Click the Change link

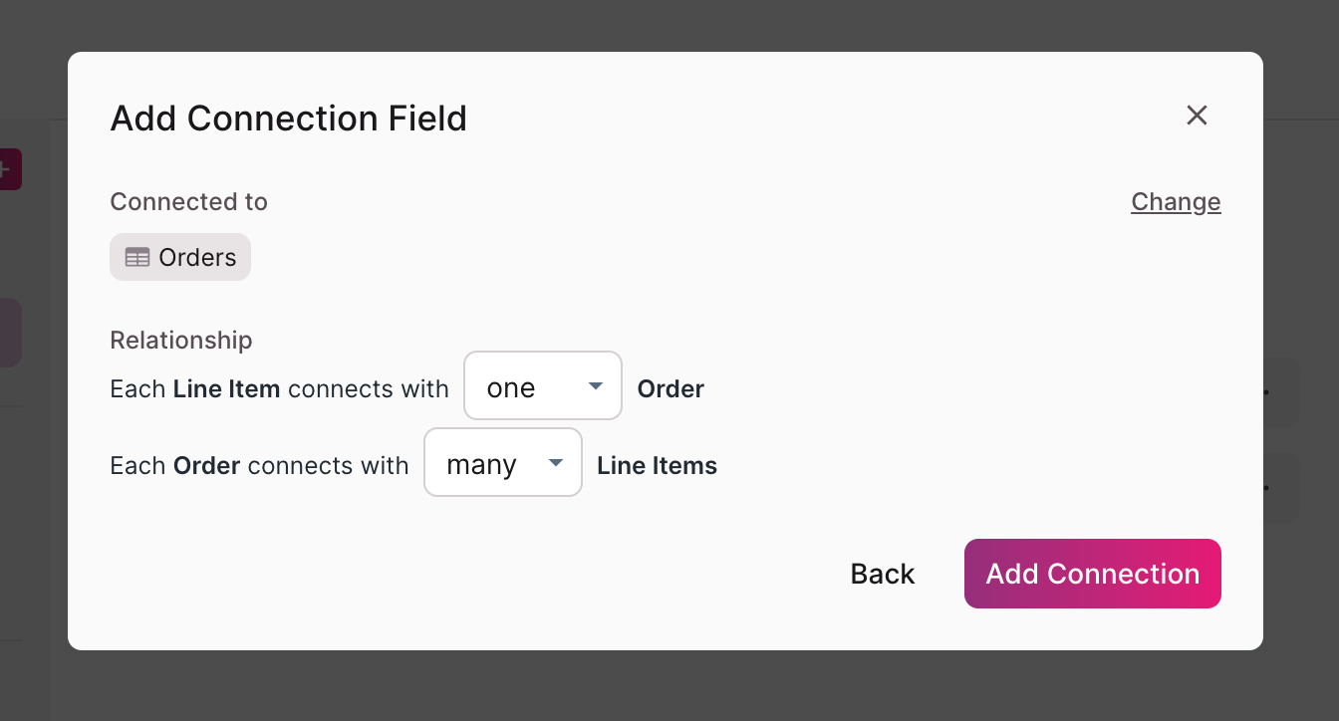tap(1176, 202)
